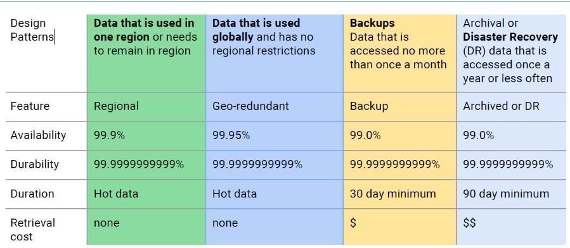
Task: Select the Duration row label
Action: click(x=46, y=194)
